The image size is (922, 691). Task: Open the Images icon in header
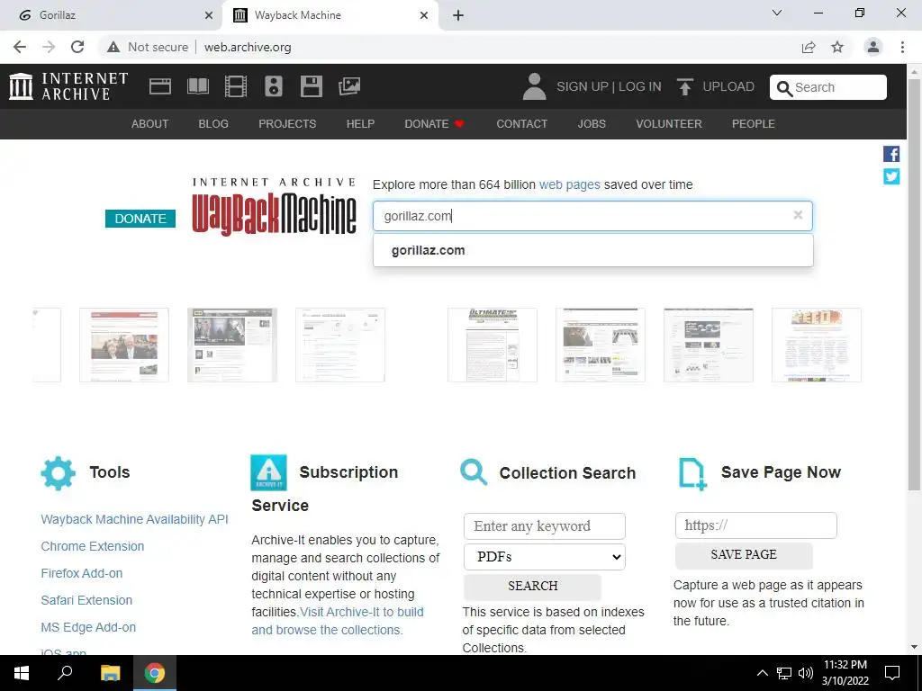pos(349,86)
